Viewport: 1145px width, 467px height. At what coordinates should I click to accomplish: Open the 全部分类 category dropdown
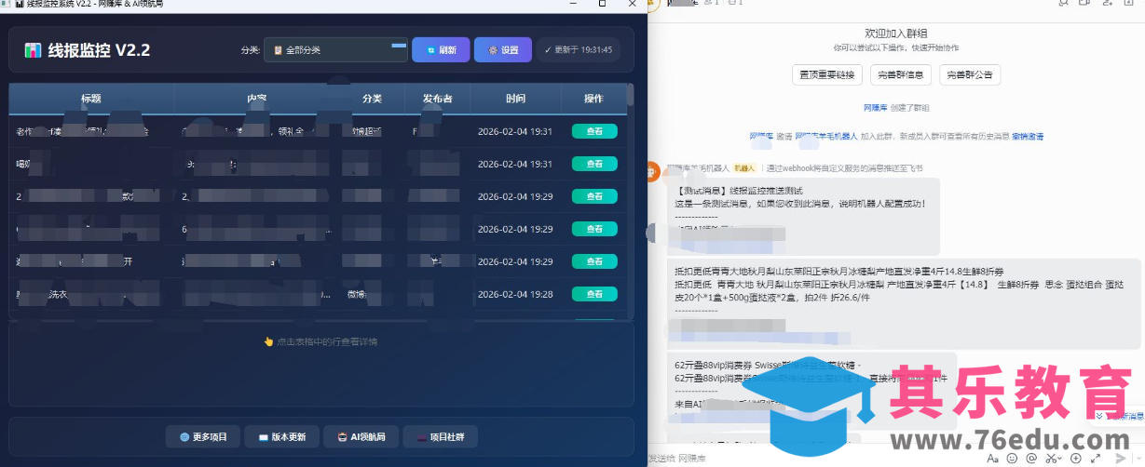(335, 49)
